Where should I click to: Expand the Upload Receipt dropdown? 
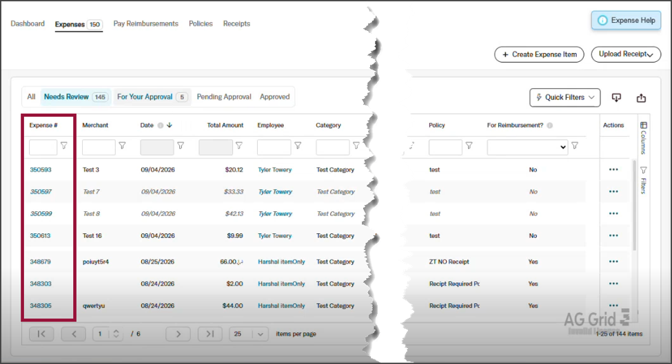pos(626,54)
